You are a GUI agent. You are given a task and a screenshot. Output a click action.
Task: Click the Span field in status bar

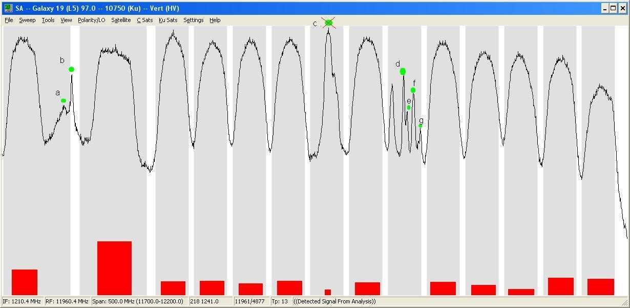point(139,301)
